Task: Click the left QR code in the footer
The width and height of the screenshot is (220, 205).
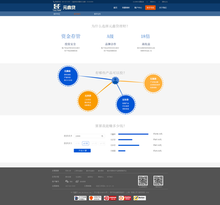Action: (x=143, y=180)
